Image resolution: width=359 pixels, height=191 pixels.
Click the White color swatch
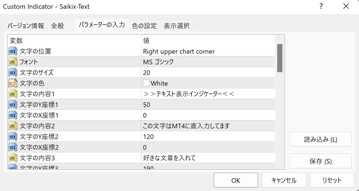146,83
